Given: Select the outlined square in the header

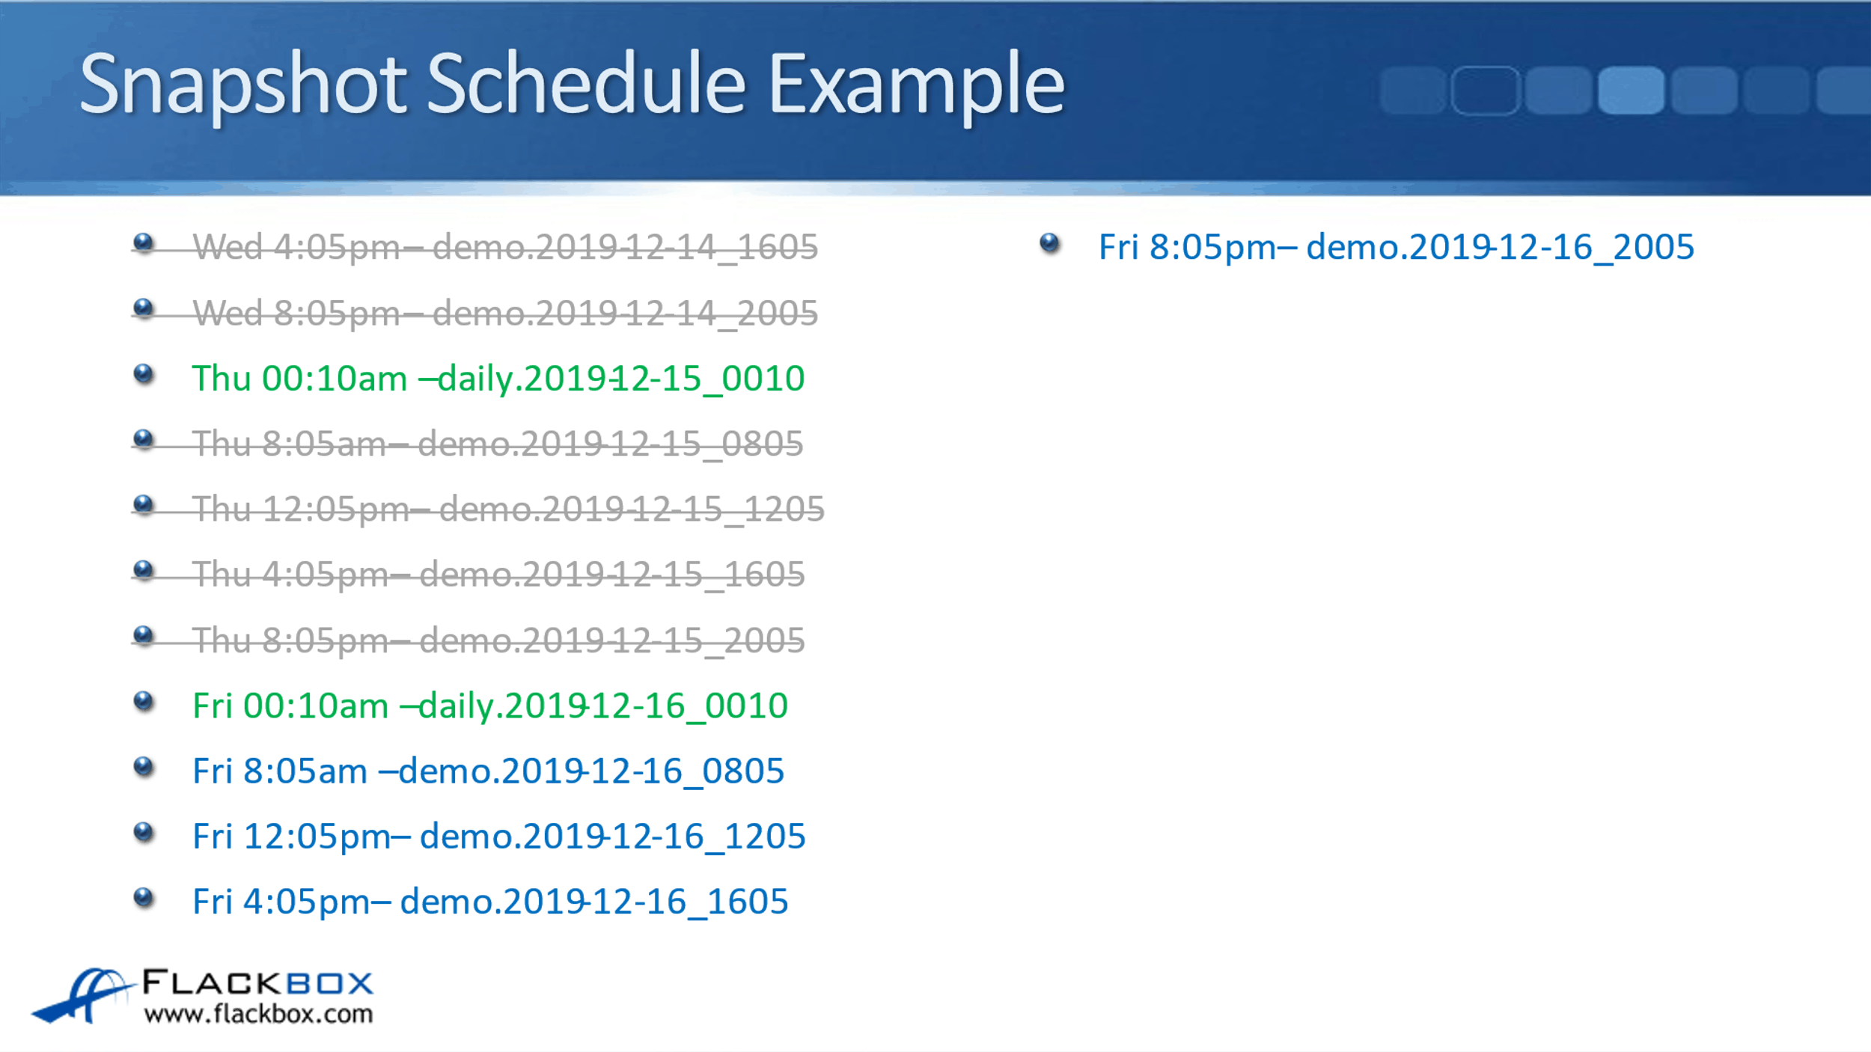Looking at the screenshot, I should pos(1485,91).
